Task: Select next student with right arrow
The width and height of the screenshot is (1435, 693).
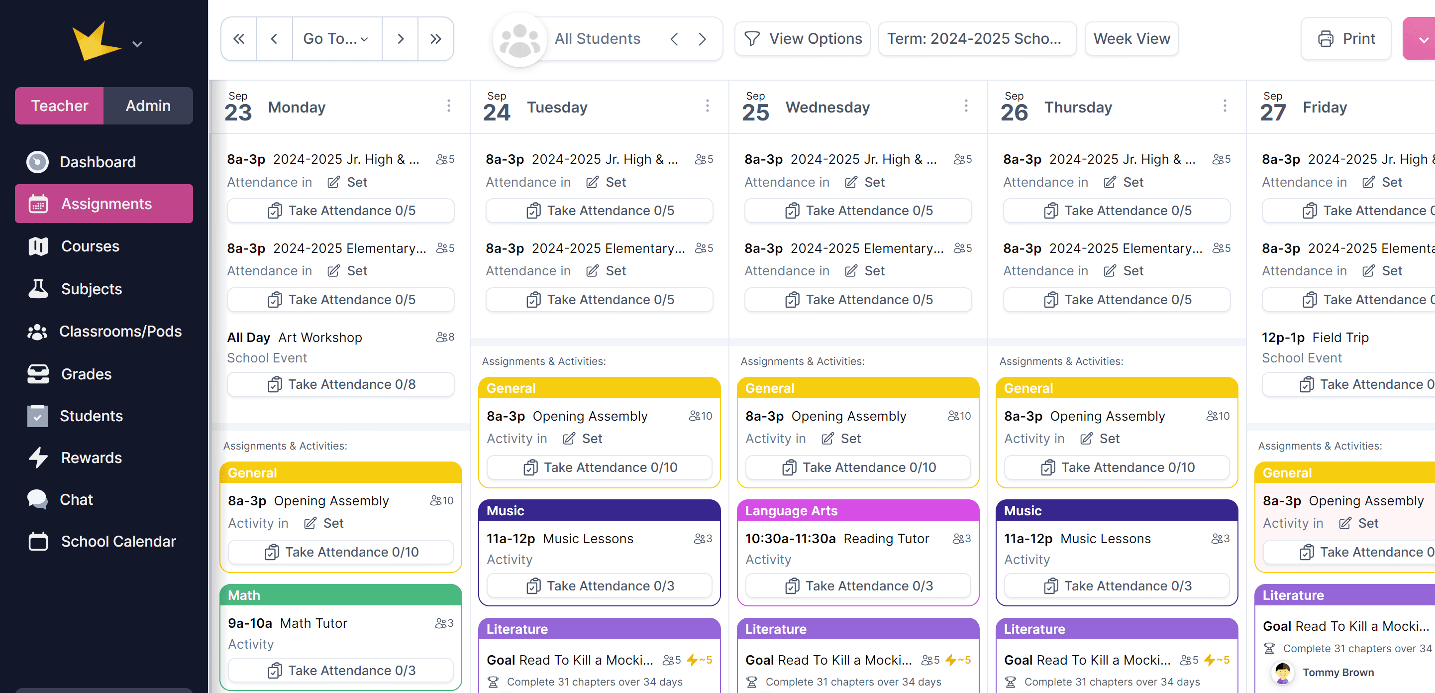Action: [702, 38]
